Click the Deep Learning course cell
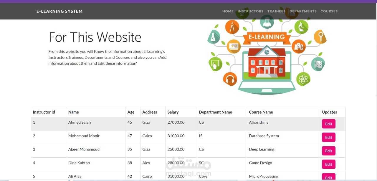377x181 pixels. tap(283, 151)
